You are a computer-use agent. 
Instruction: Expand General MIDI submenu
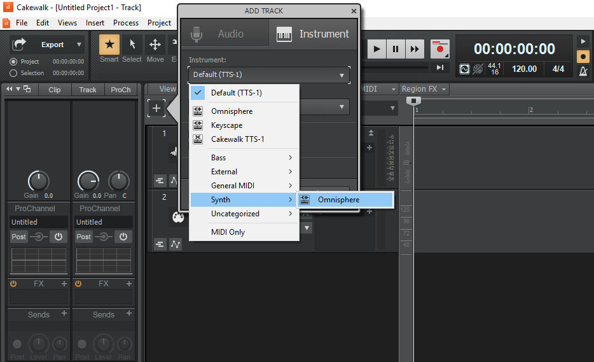(x=244, y=186)
